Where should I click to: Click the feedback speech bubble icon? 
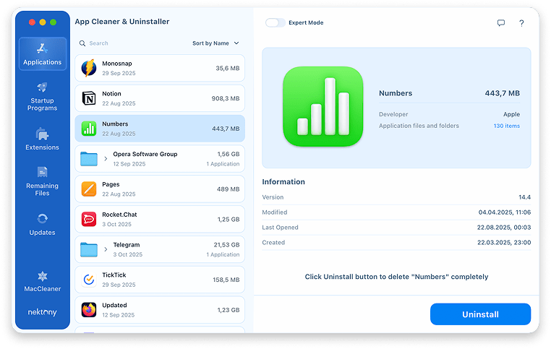[x=500, y=23]
